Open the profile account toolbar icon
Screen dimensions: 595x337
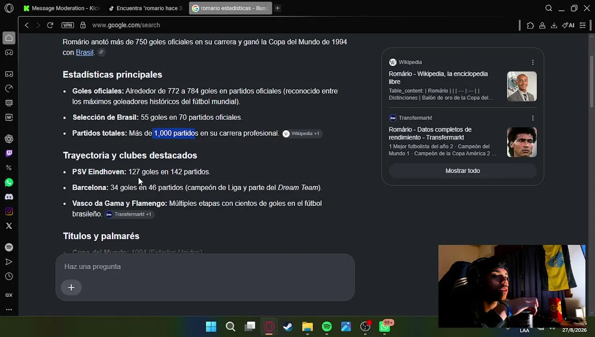click(x=542, y=25)
